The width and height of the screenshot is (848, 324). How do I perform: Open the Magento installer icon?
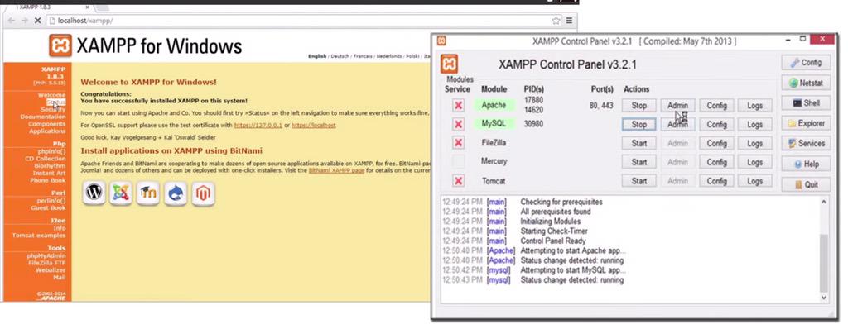pos(203,193)
